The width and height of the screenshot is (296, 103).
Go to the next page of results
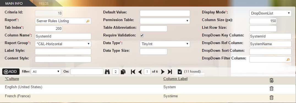pyautogui.click(x=163, y=71)
